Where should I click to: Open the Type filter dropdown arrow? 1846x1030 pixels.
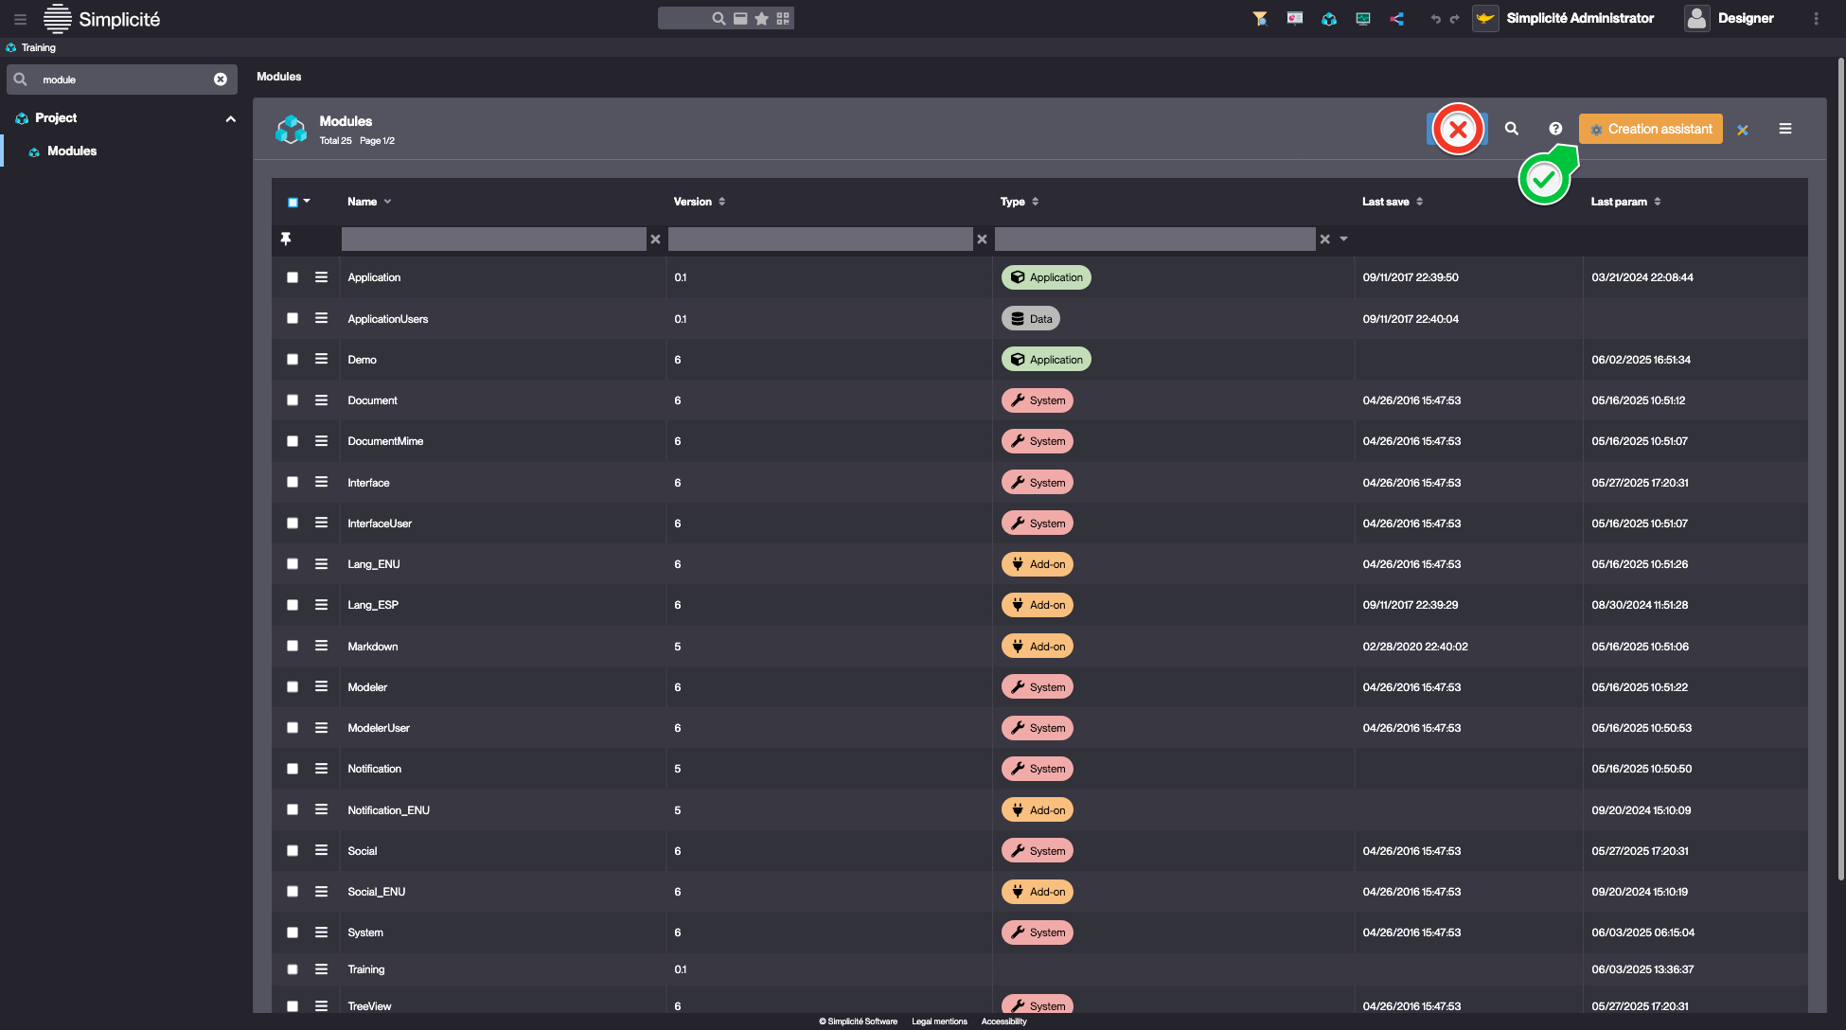point(1343,240)
